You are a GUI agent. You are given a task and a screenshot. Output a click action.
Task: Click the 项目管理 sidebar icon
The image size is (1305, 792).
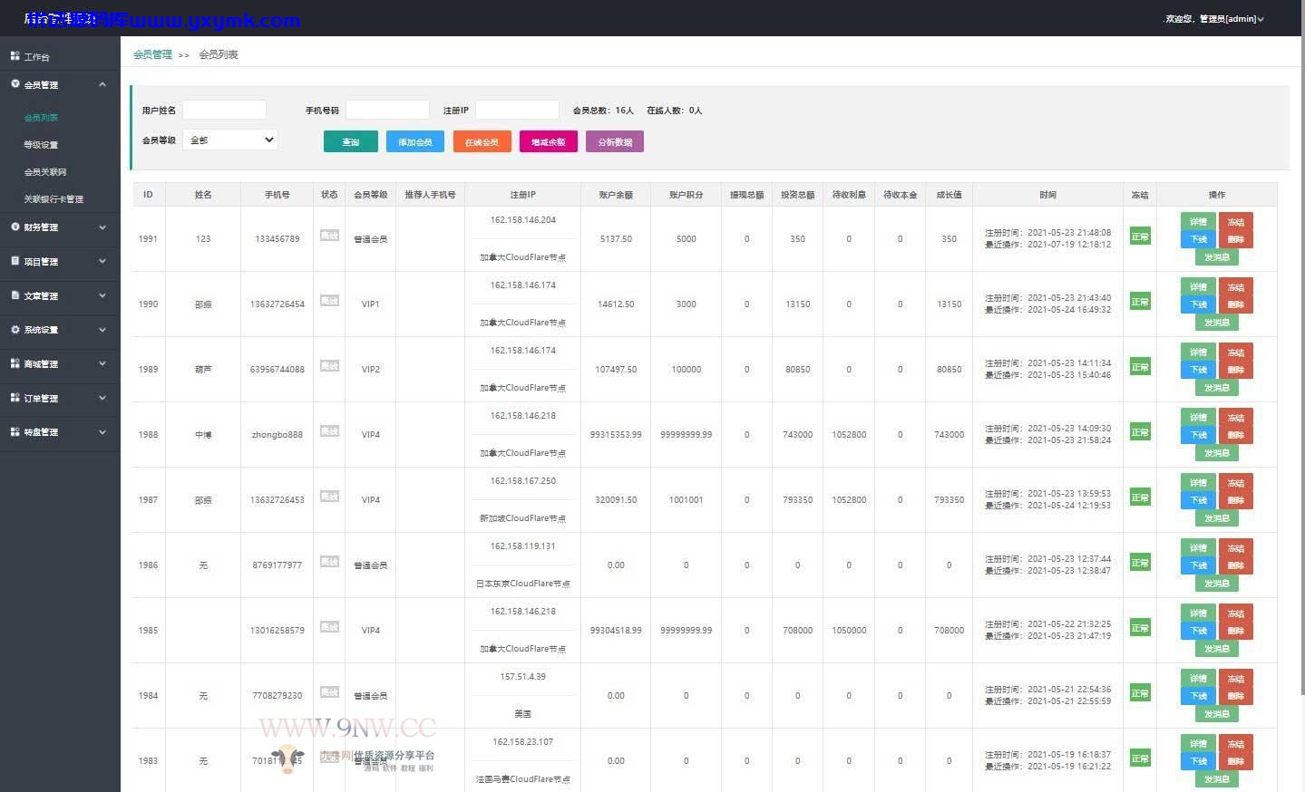(x=15, y=261)
